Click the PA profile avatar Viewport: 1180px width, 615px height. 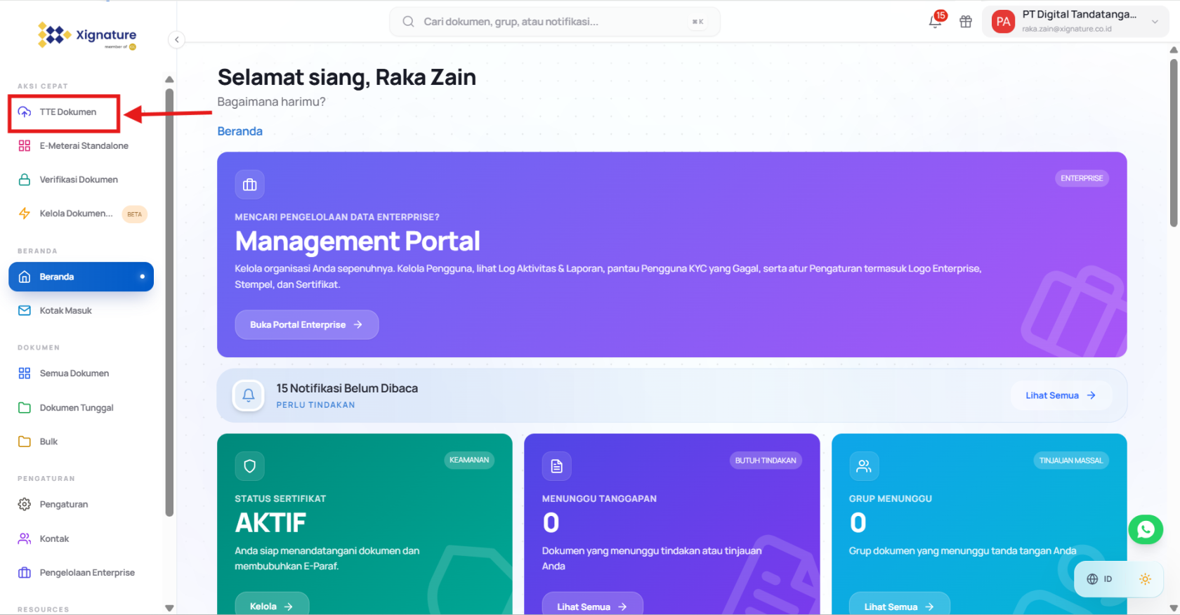(x=1003, y=22)
